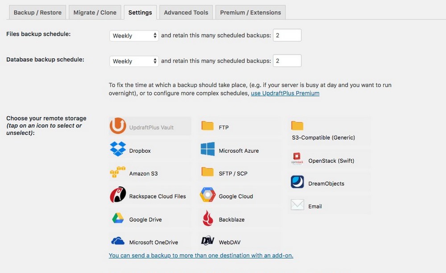The width and height of the screenshot is (446, 273).
Task: Focus the files retain backups count field
Action: (287, 35)
